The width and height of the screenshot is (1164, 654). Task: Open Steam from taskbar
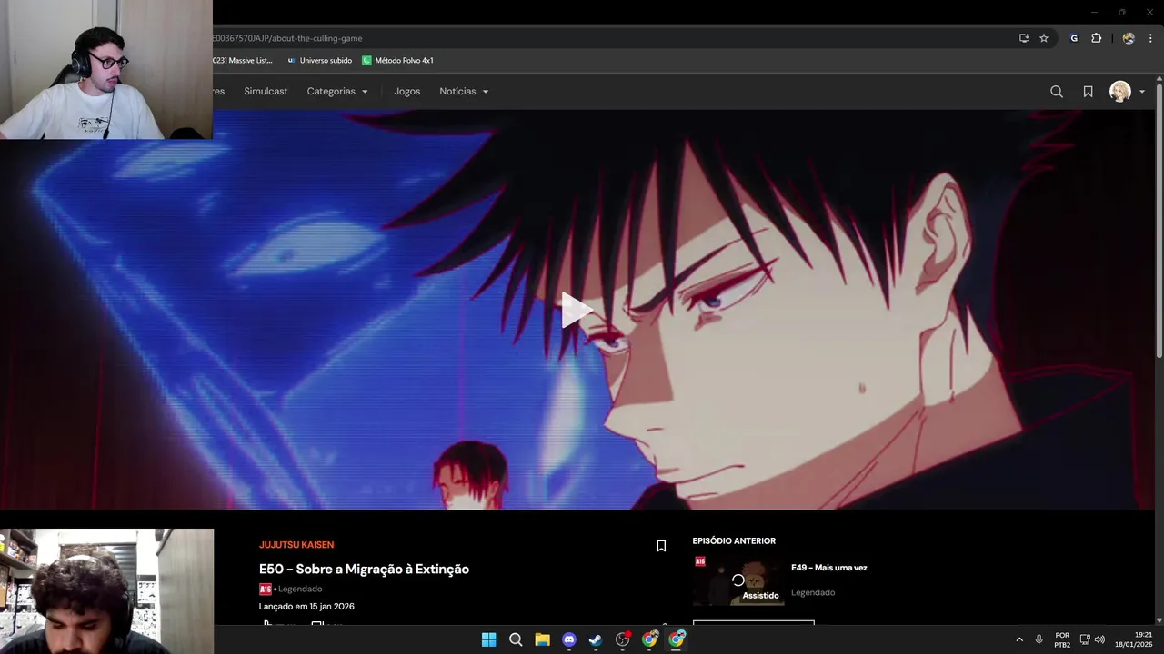pyautogui.click(x=596, y=639)
